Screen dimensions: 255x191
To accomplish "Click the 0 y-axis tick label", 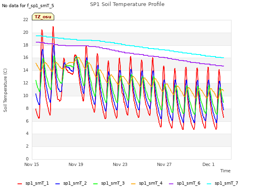I will (27, 159).
